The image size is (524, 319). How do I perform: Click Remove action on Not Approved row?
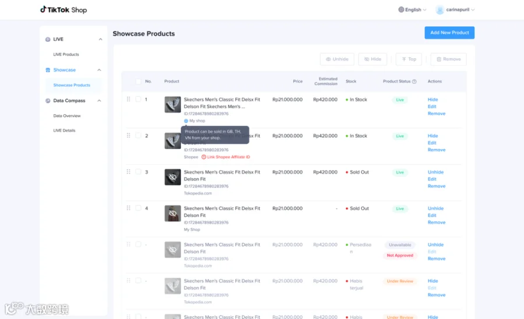click(437, 259)
